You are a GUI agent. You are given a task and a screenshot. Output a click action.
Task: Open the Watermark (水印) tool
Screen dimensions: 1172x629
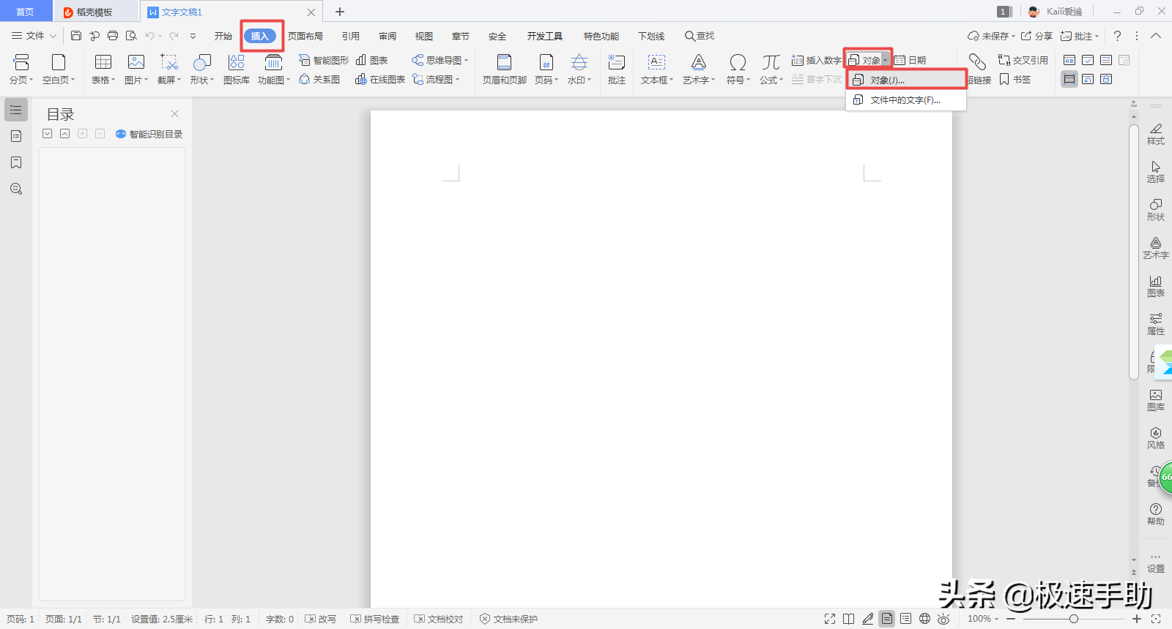579,69
